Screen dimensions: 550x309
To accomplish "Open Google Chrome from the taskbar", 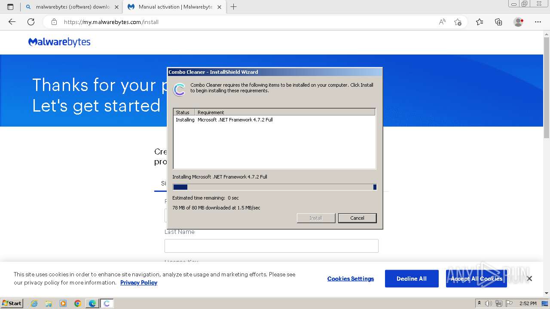I will 77,303.
